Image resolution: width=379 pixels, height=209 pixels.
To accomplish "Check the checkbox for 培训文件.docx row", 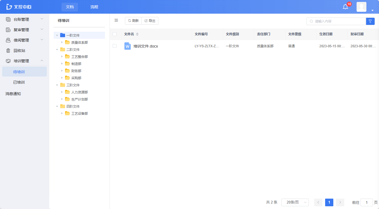I will coord(115,46).
